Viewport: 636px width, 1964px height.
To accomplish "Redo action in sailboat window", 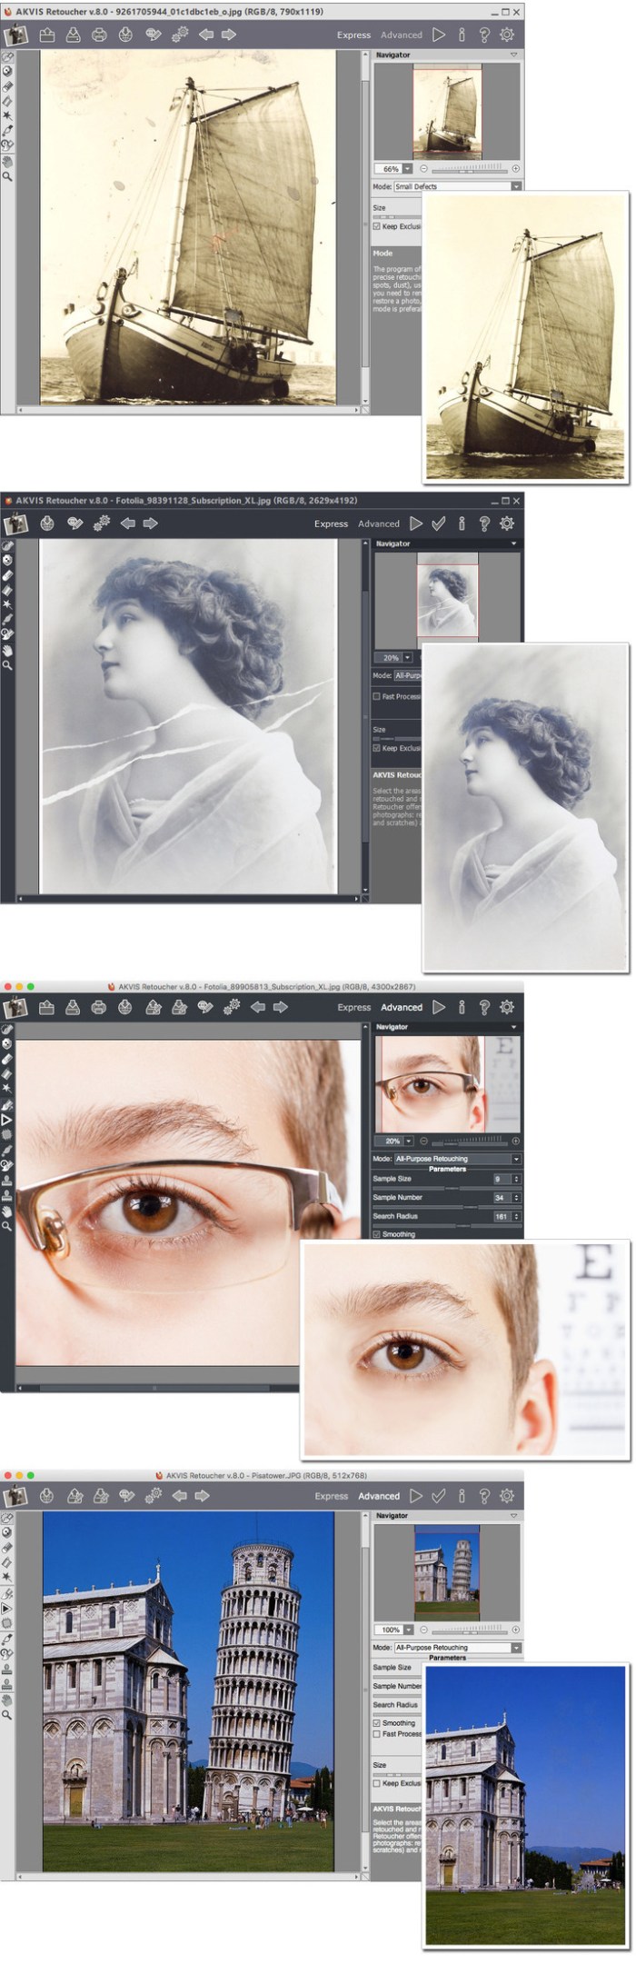I will click(x=229, y=35).
